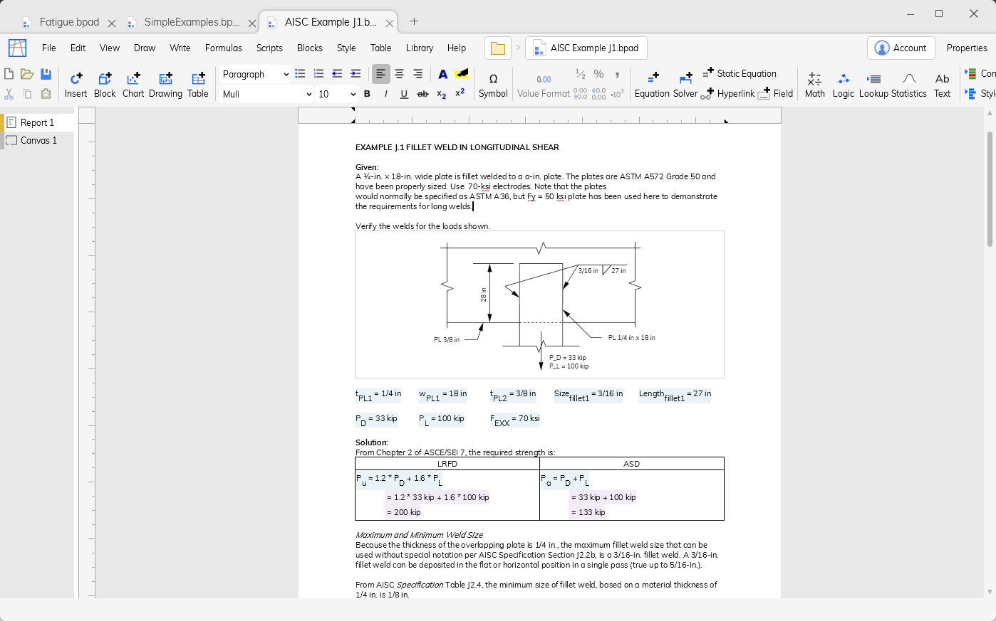Open the Symbol picker
This screenshot has height=621, width=996.
[x=493, y=84]
